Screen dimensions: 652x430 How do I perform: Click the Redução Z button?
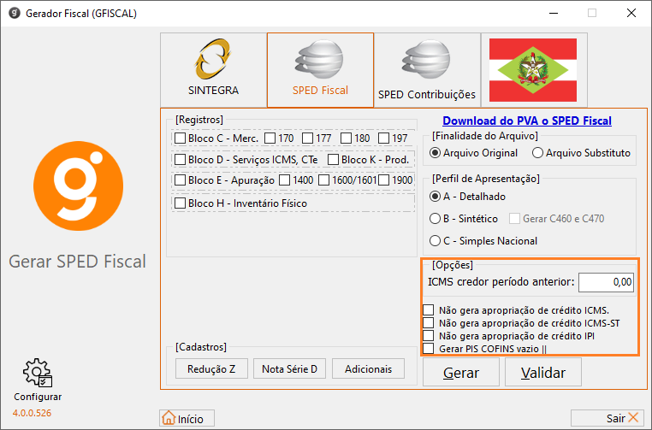[211, 369]
